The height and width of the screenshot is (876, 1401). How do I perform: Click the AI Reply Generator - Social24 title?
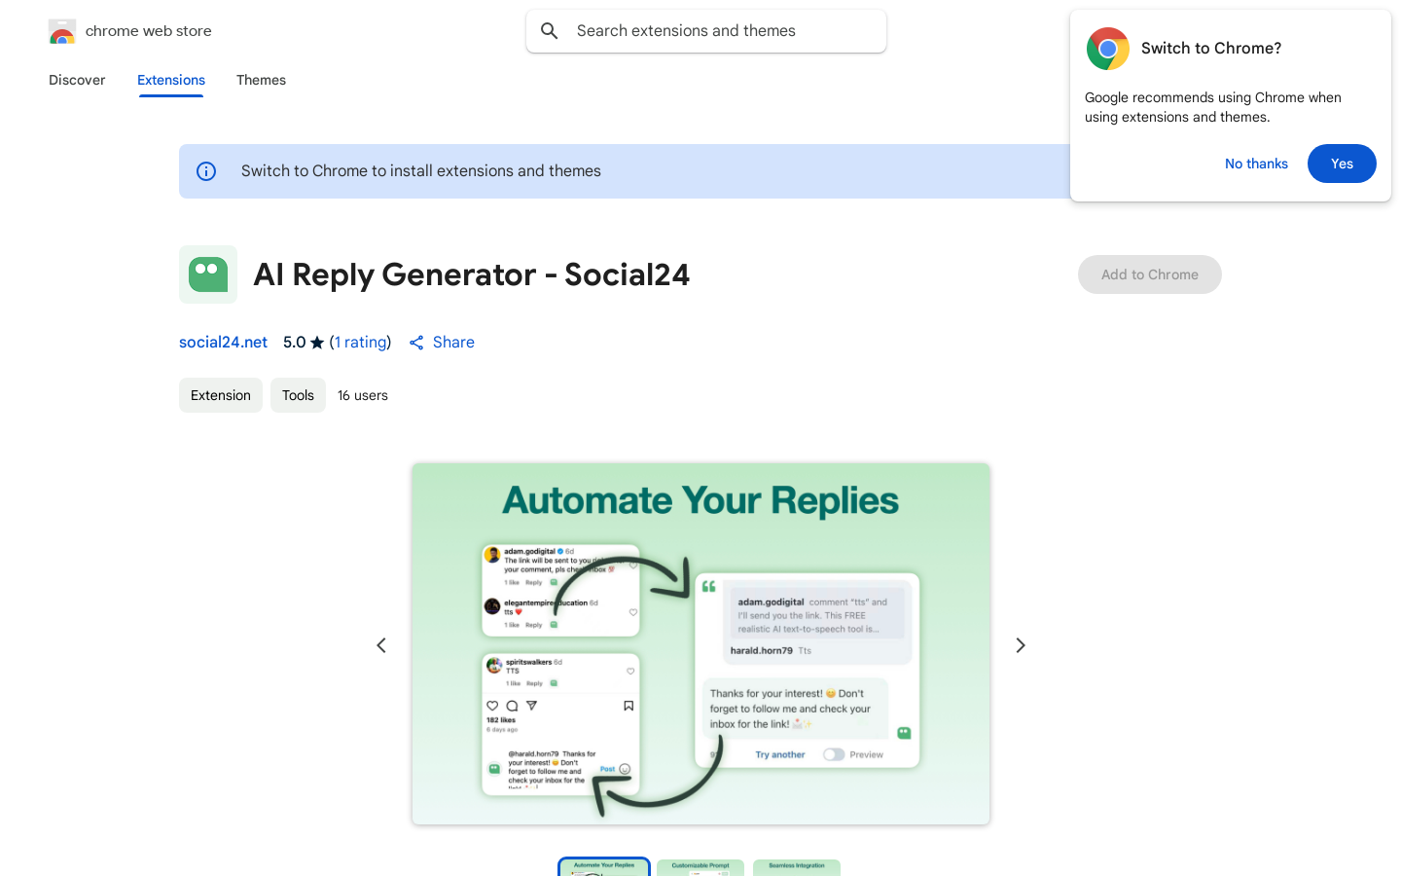coord(472,274)
